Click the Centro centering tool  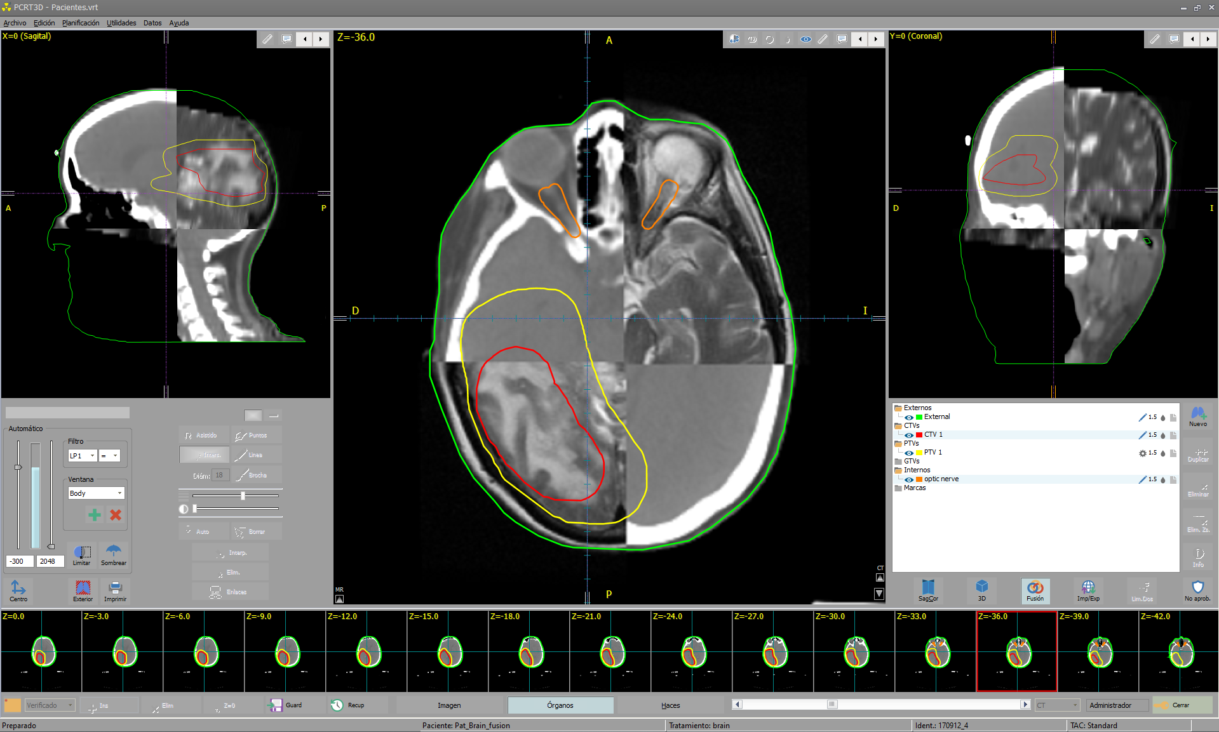[x=18, y=590]
